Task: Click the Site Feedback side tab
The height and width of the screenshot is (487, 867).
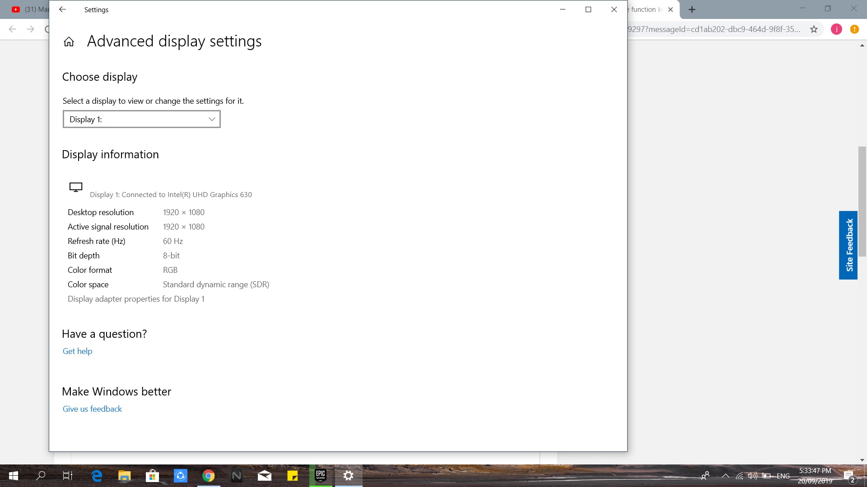Action: point(848,245)
